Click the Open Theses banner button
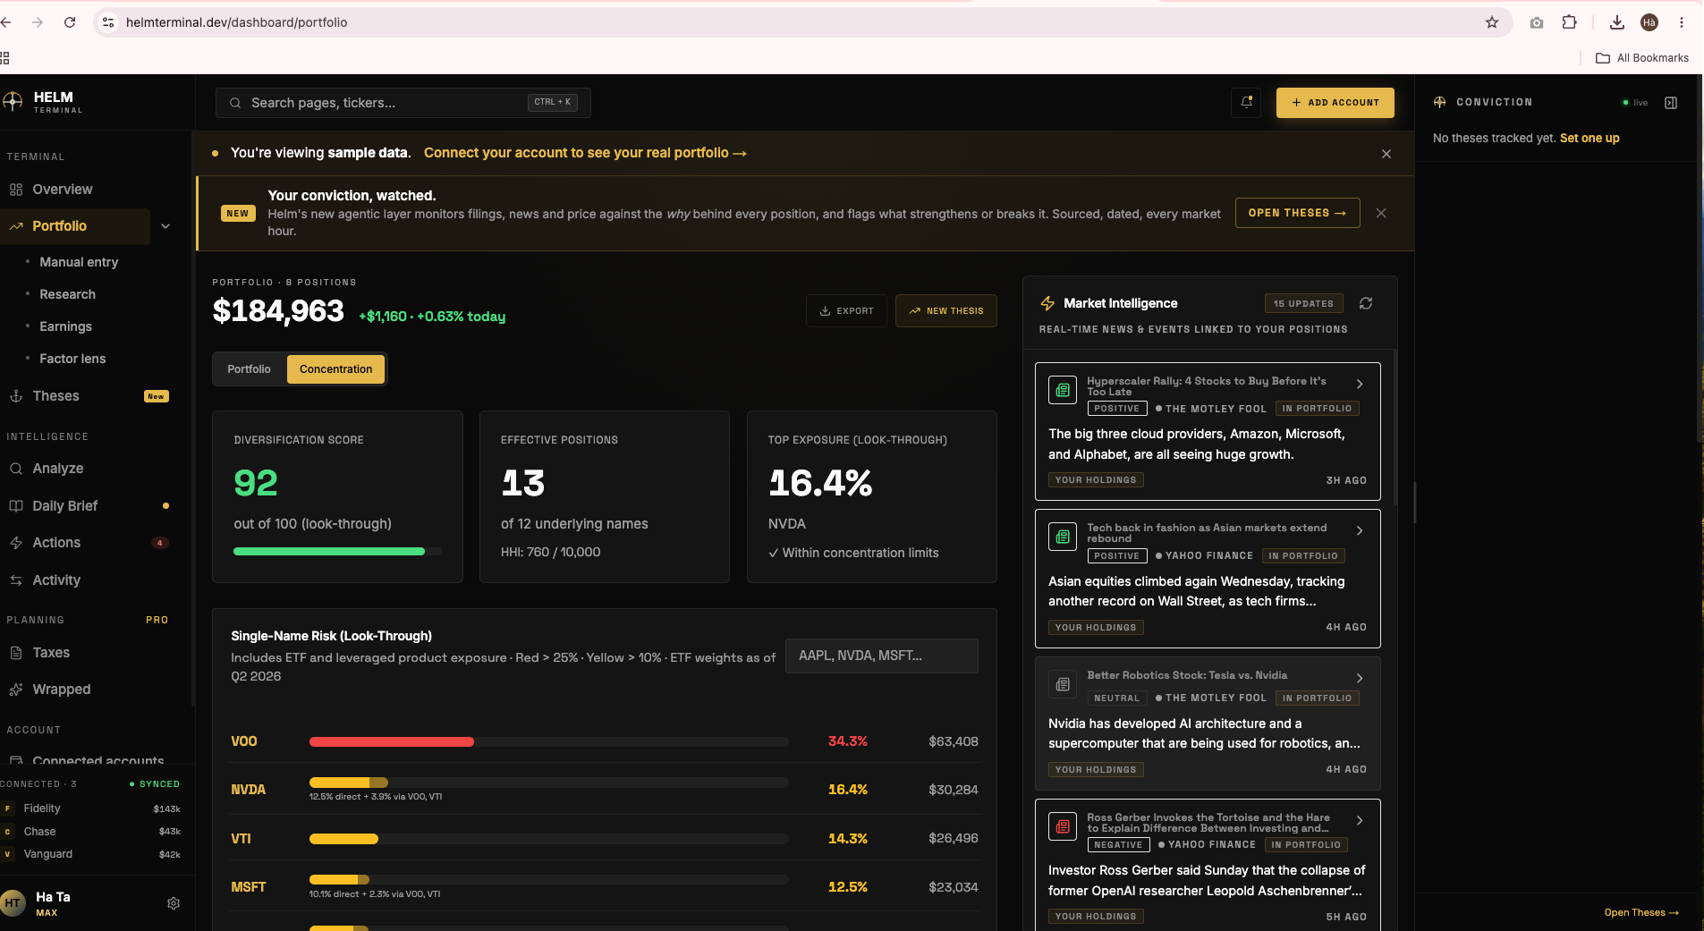 pos(1297,213)
